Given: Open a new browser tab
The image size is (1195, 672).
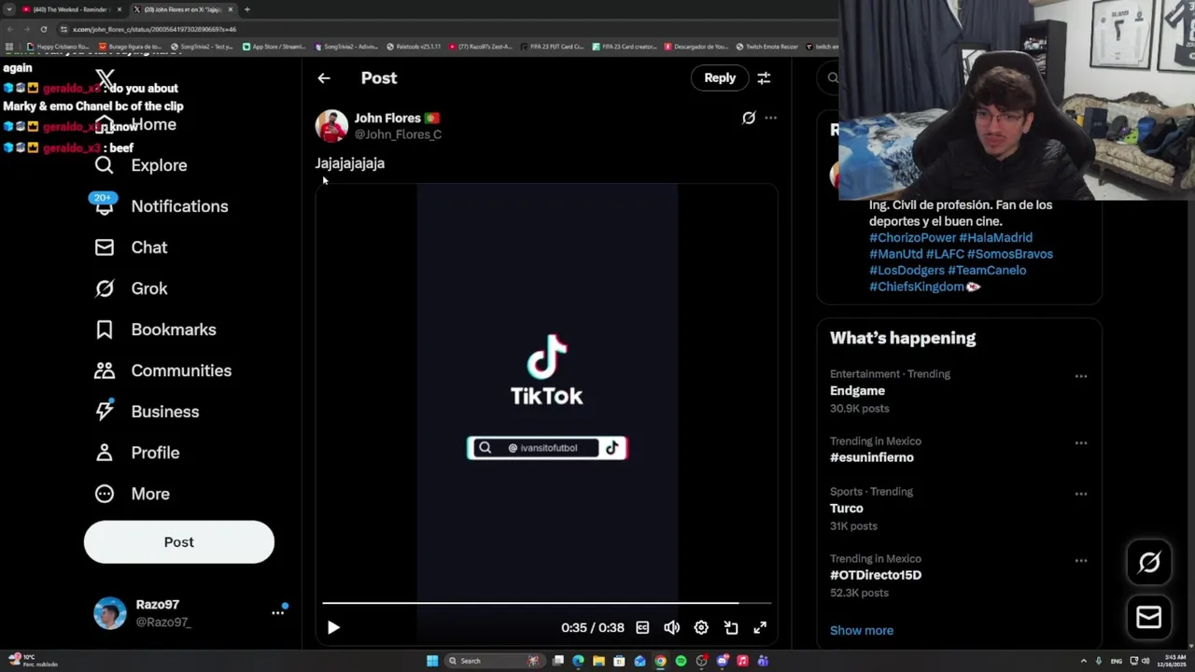Looking at the screenshot, I should 246,9.
